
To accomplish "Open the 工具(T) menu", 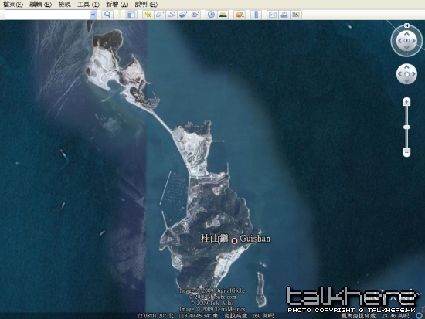I will pyautogui.click(x=88, y=5).
